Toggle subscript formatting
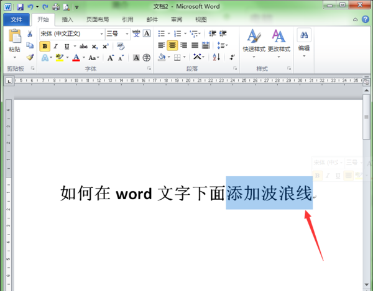Image resolution: width=373 pixels, height=291 pixels. point(94,47)
